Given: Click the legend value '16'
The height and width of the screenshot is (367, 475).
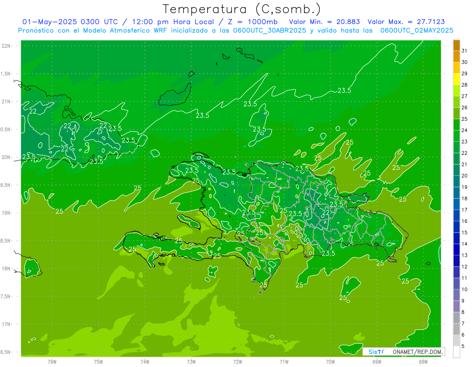Looking at the screenshot, I should click(465, 221).
